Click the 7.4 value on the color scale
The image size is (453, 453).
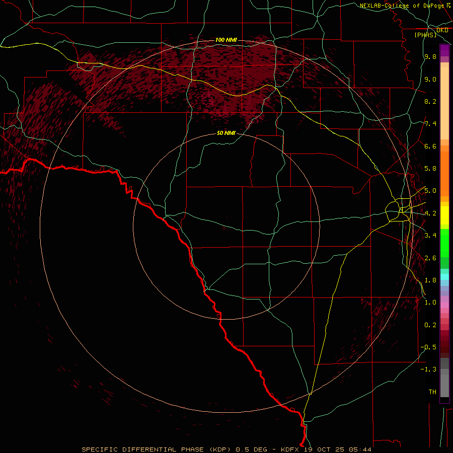[x=430, y=124]
